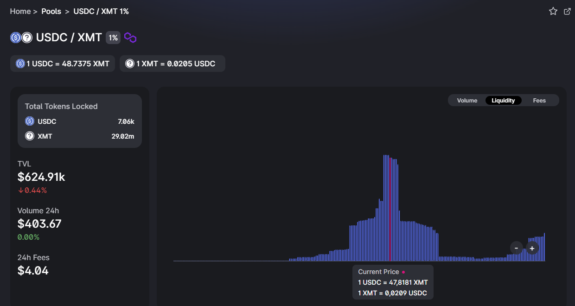575x306 pixels.
Task: Zoom in the liquidity chart
Action: 532,248
